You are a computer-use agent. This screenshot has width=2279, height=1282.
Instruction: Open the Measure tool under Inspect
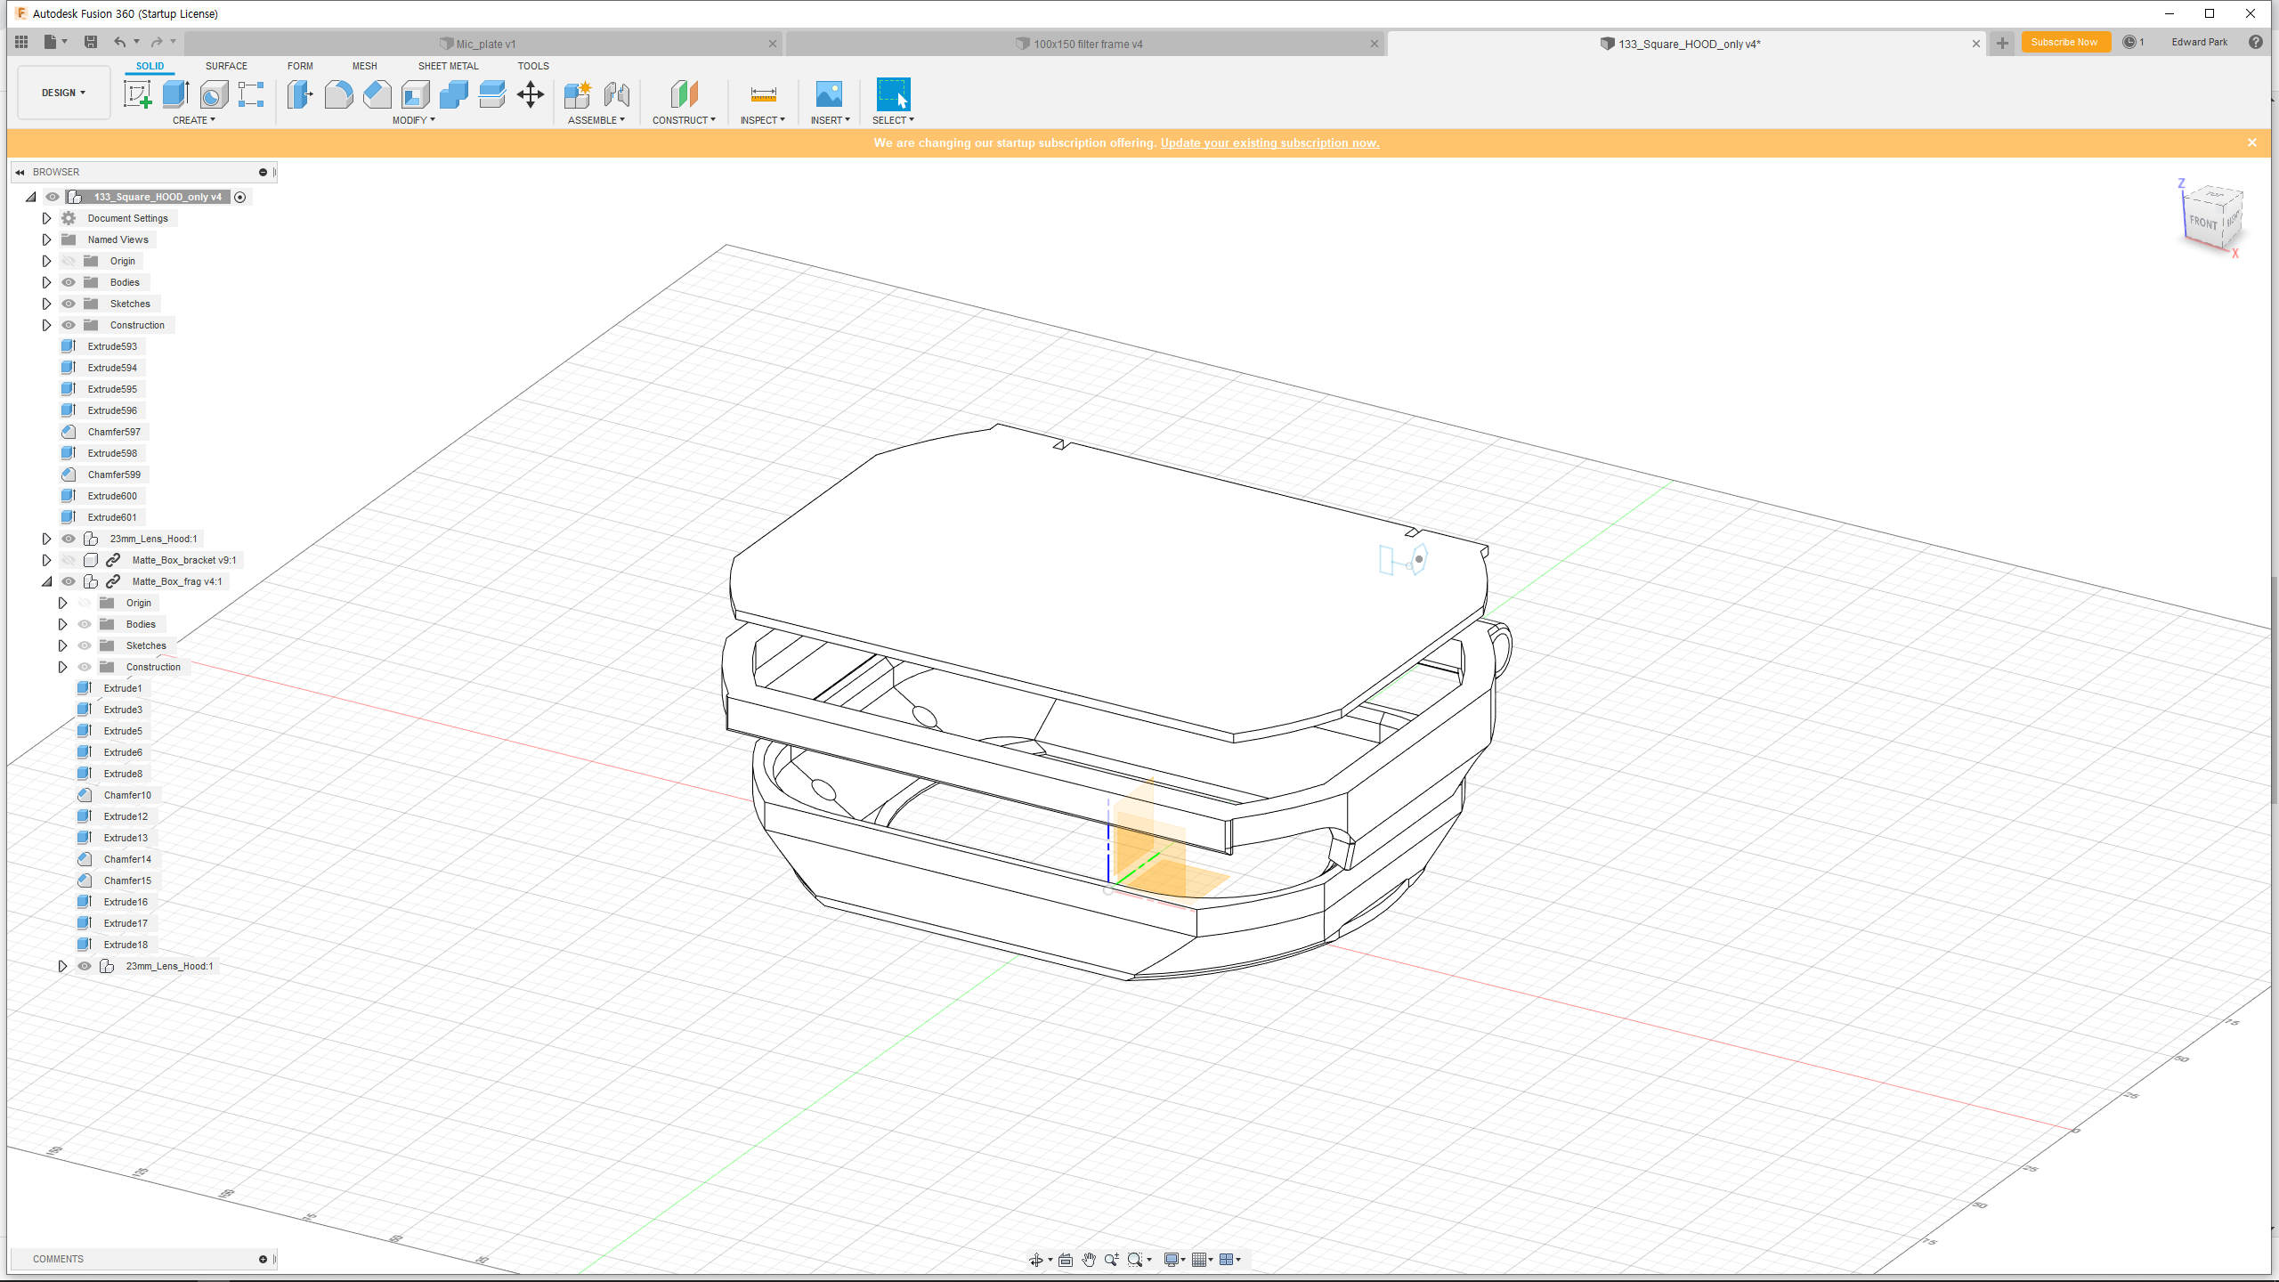click(x=763, y=94)
